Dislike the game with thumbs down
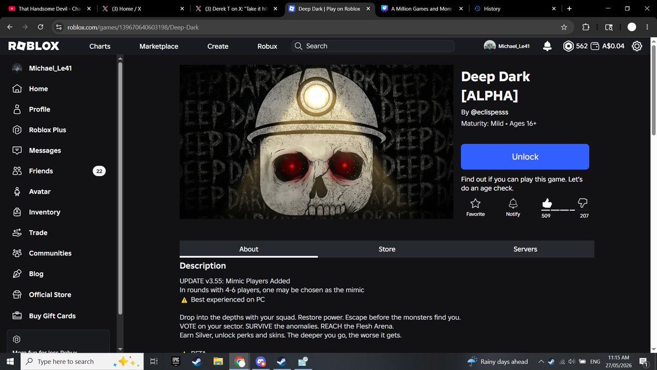657x370 pixels. pos(583,203)
